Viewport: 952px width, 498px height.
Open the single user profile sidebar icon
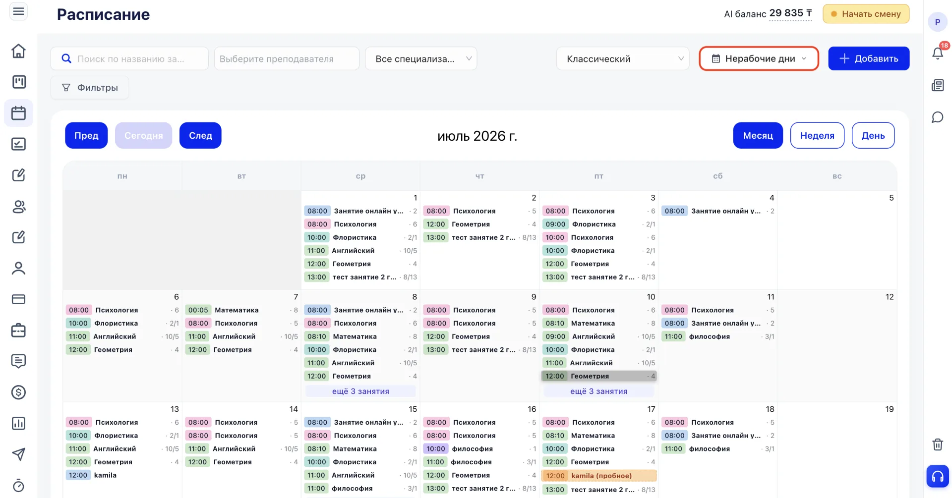(x=19, y=268)
